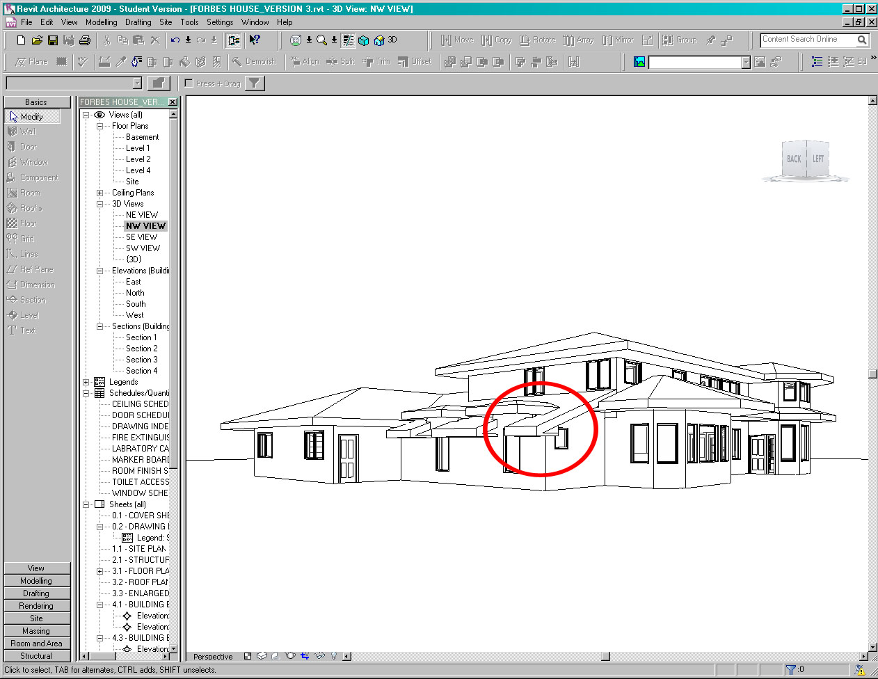Click the Modify tool in Basics
878x679 pixels.
(x=33, y=117)
